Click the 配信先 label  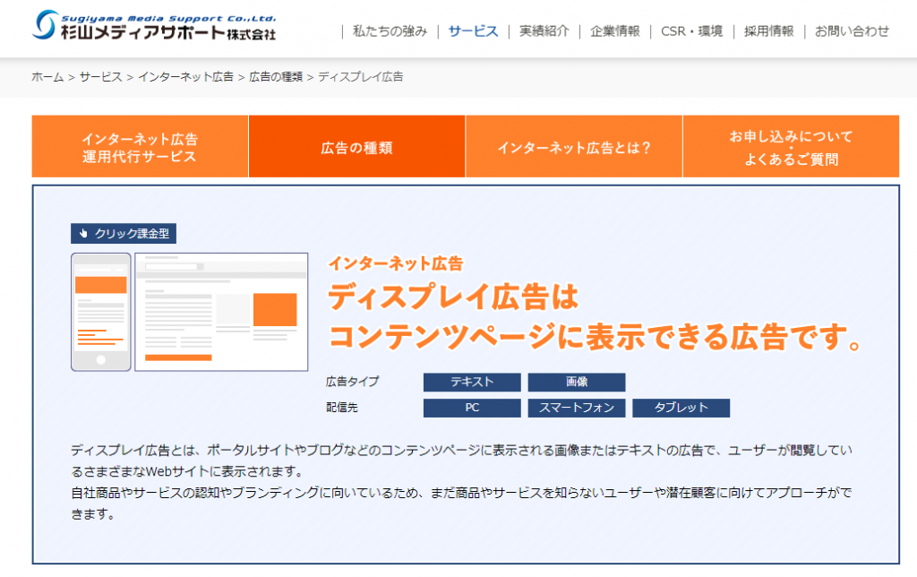click(x=342, y=408)
